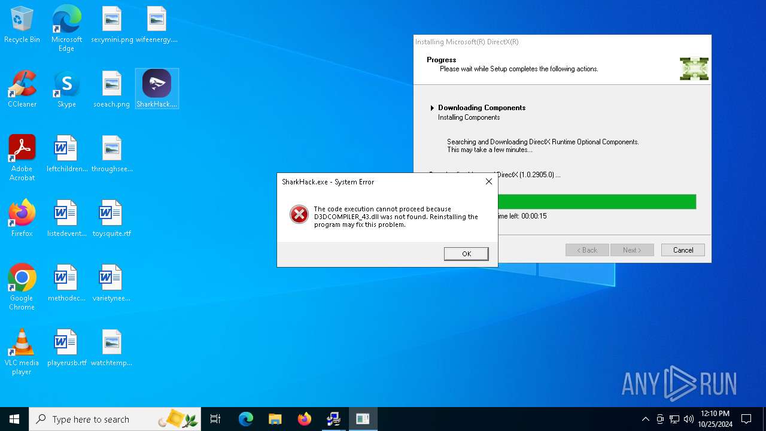766x431 pixels.
Task: Select the watchtemp image file icon
Action: (x=112, y=347)
